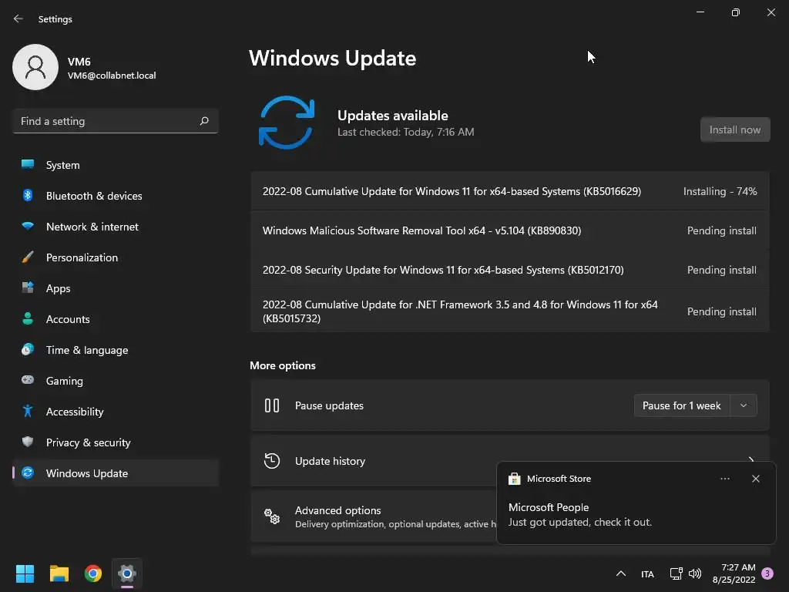Screen dimensions: 789x592
Task: Click the Microsoft Store bag icon in notification
Action: pyautogui.click(x=514, y=479)
